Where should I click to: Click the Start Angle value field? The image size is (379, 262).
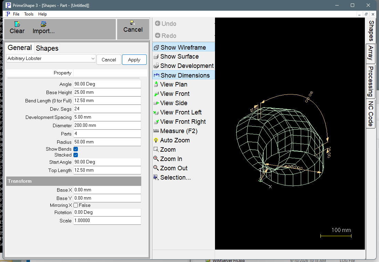107,162
